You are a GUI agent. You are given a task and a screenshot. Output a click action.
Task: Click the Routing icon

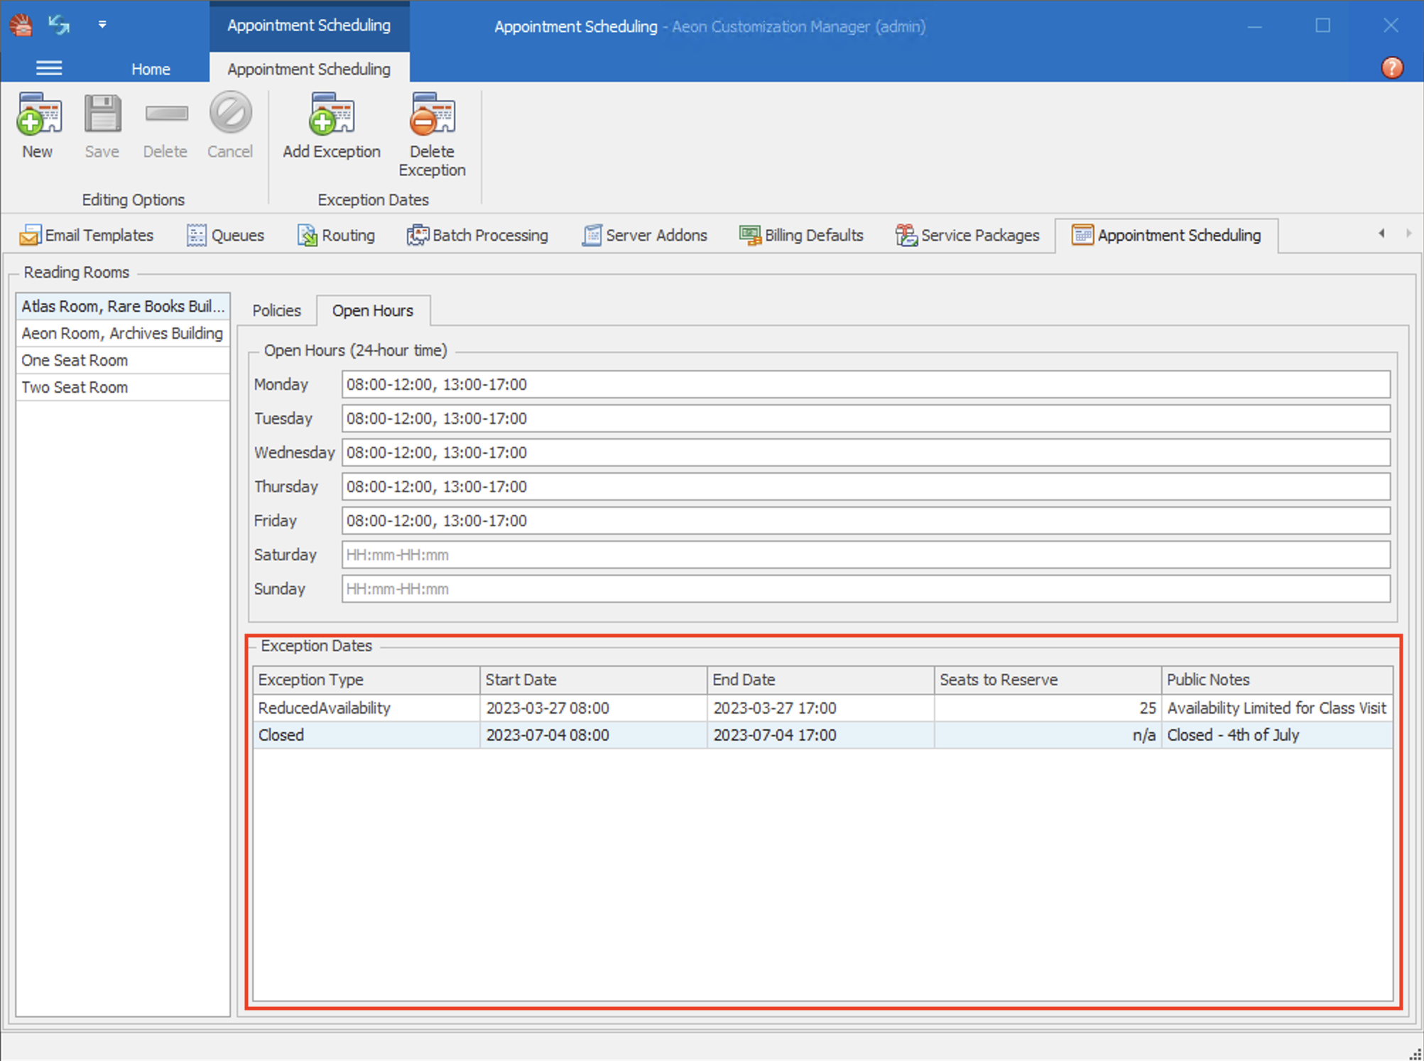pyautogui.click(x=308, y=234)
